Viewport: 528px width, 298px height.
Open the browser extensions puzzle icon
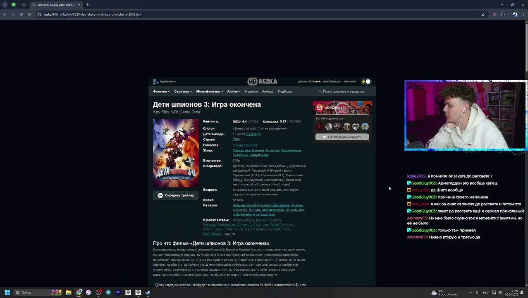pos(503,14)
